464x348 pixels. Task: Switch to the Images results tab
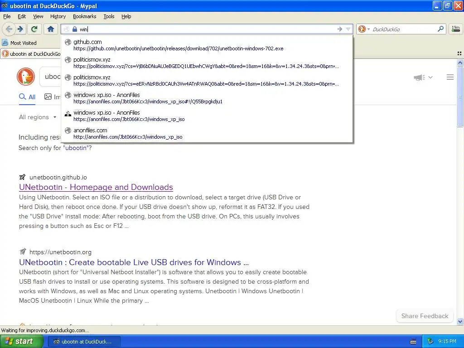53,97
